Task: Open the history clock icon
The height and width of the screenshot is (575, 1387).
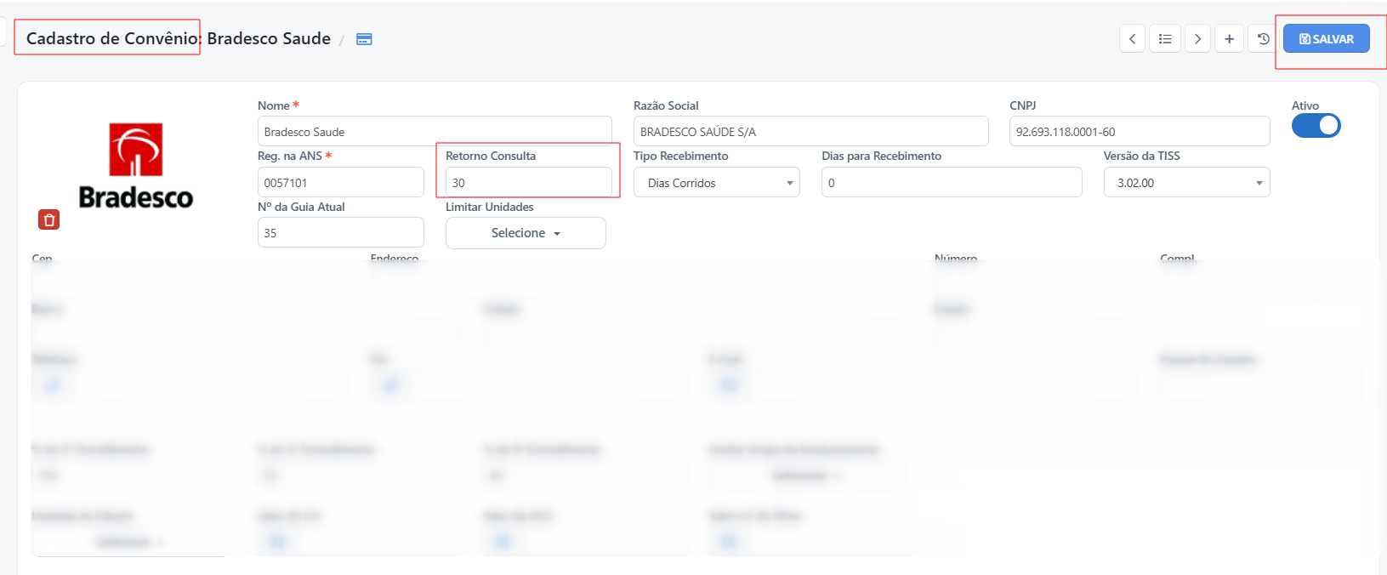Action: click(x=1263, y=39)
